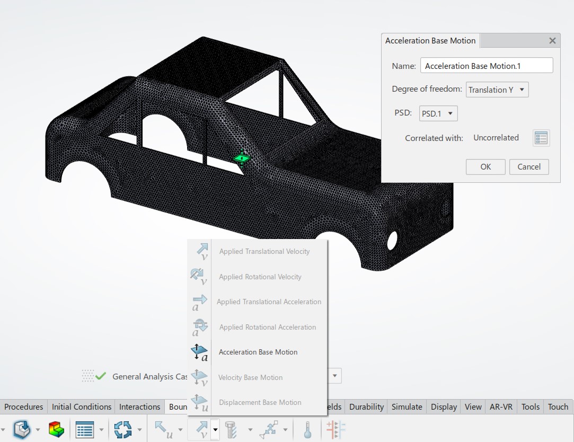
Task: Click the 3D part icon at toolbar left
Action: point(20,429)
